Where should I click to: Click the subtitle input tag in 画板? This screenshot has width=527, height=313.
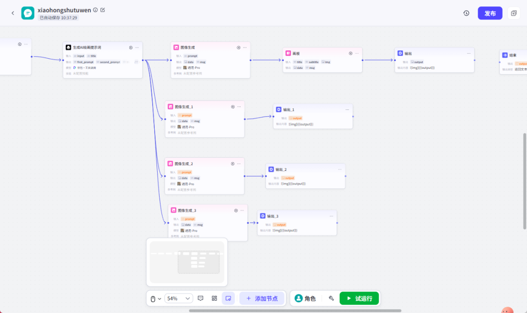pyautogui.click(x=312, y=62)
